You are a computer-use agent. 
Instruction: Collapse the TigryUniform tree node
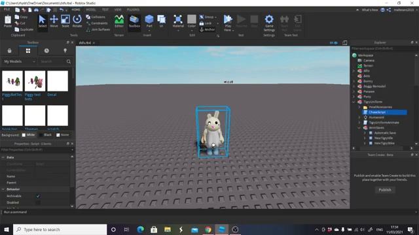tap(354, 102)
